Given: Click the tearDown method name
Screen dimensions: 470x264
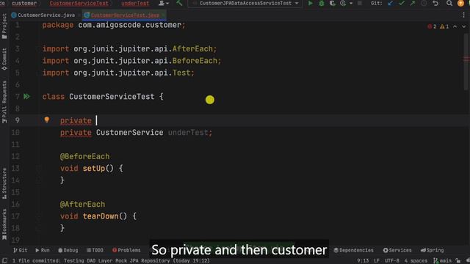Looking at the screenshot, I should [x=101, y=216].
